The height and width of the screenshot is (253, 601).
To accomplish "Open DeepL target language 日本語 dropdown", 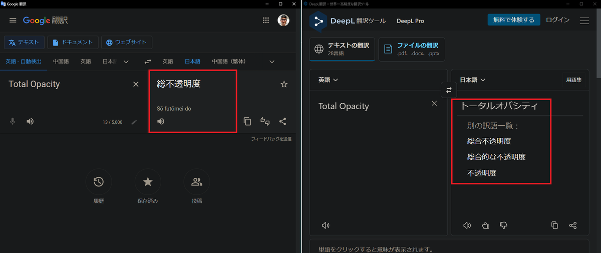I will (x=473, y=80).
